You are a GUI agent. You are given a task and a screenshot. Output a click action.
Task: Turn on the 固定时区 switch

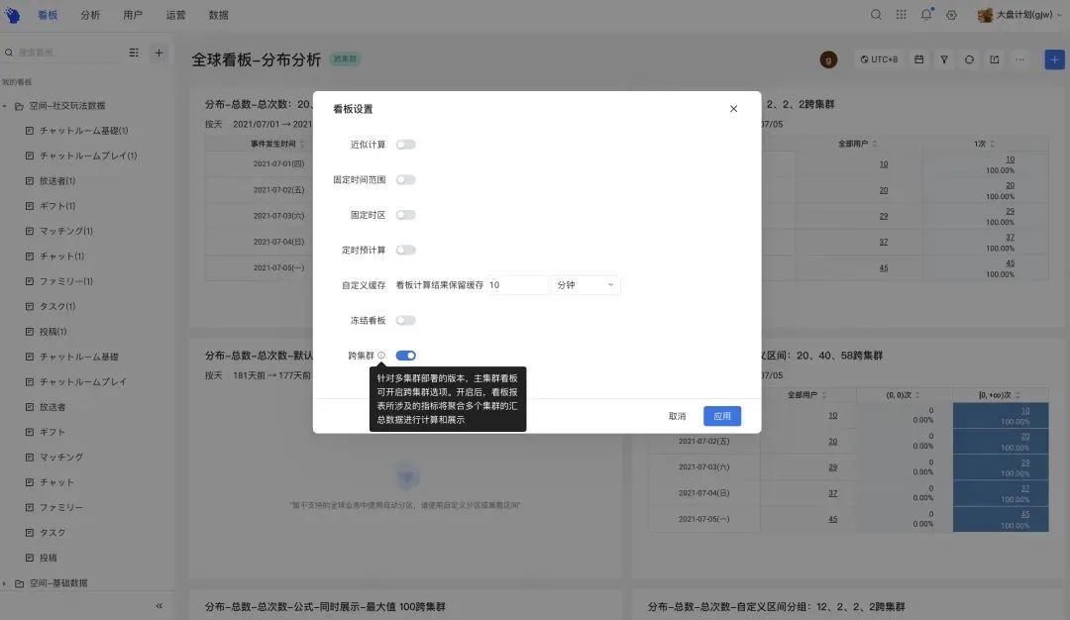405,215
